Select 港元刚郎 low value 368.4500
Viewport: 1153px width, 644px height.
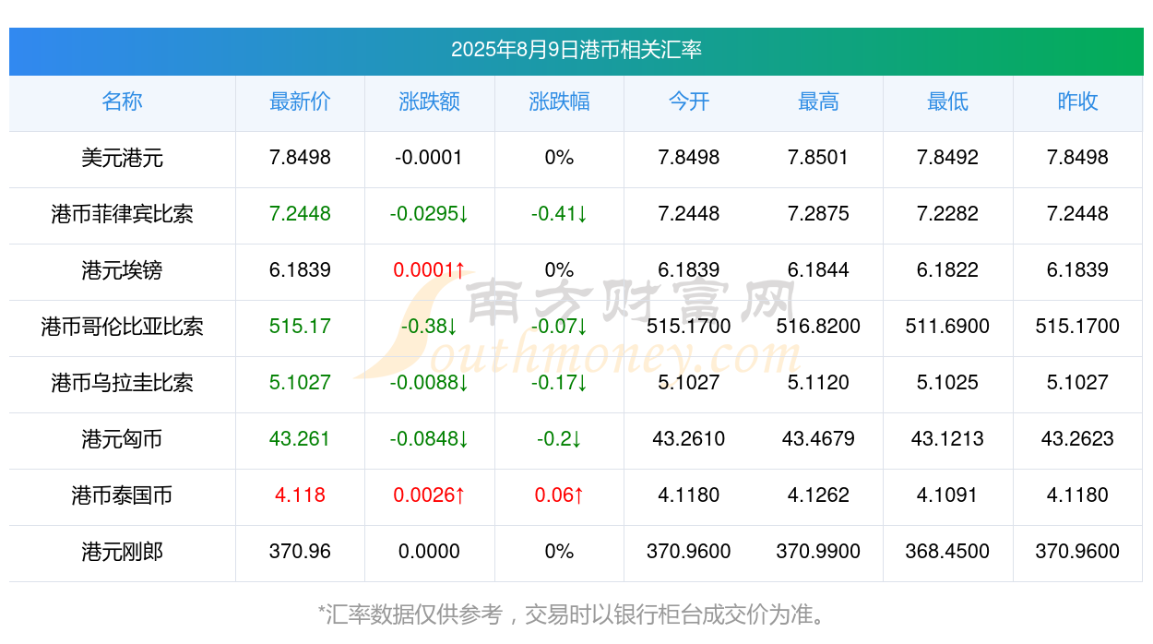(x=947, y=552)
